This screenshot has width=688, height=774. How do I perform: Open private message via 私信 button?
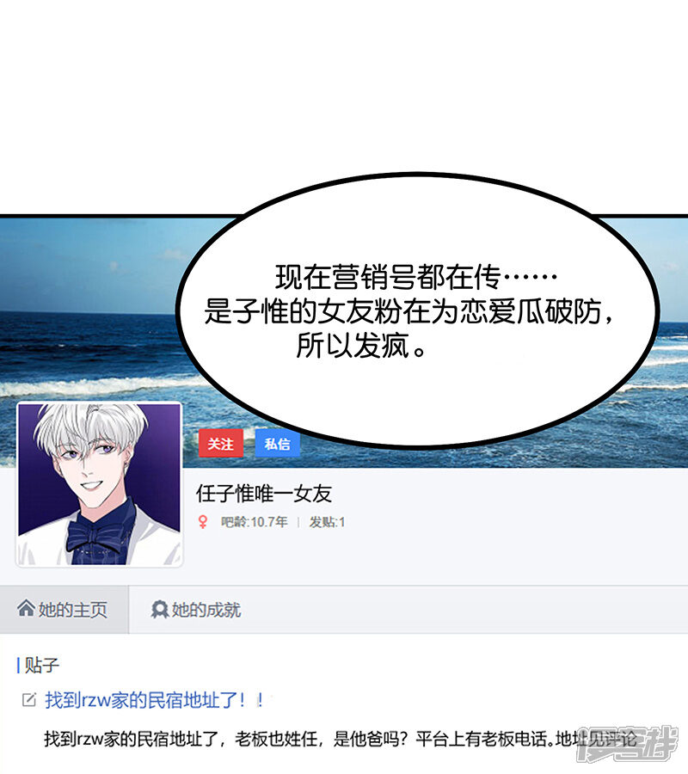pyautogui.click(x=278, y=443)
